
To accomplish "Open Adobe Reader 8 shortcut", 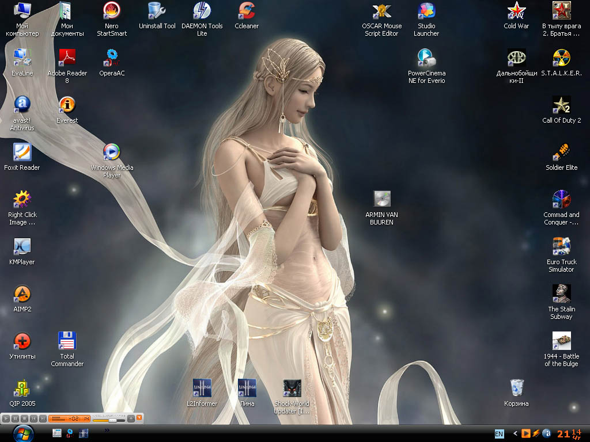I will 67,66.
